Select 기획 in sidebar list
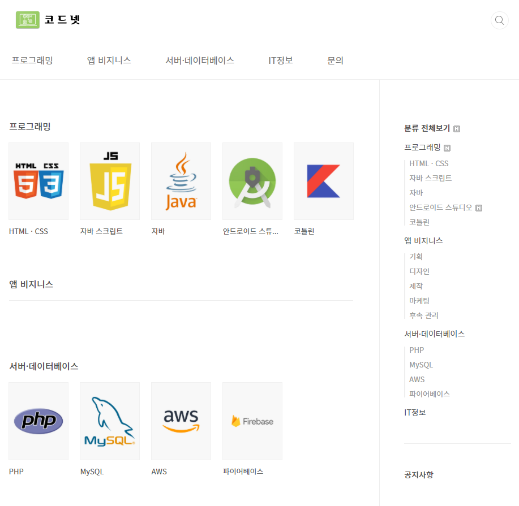Viewport: 519px width, 506px height. (x=416, y=257)
